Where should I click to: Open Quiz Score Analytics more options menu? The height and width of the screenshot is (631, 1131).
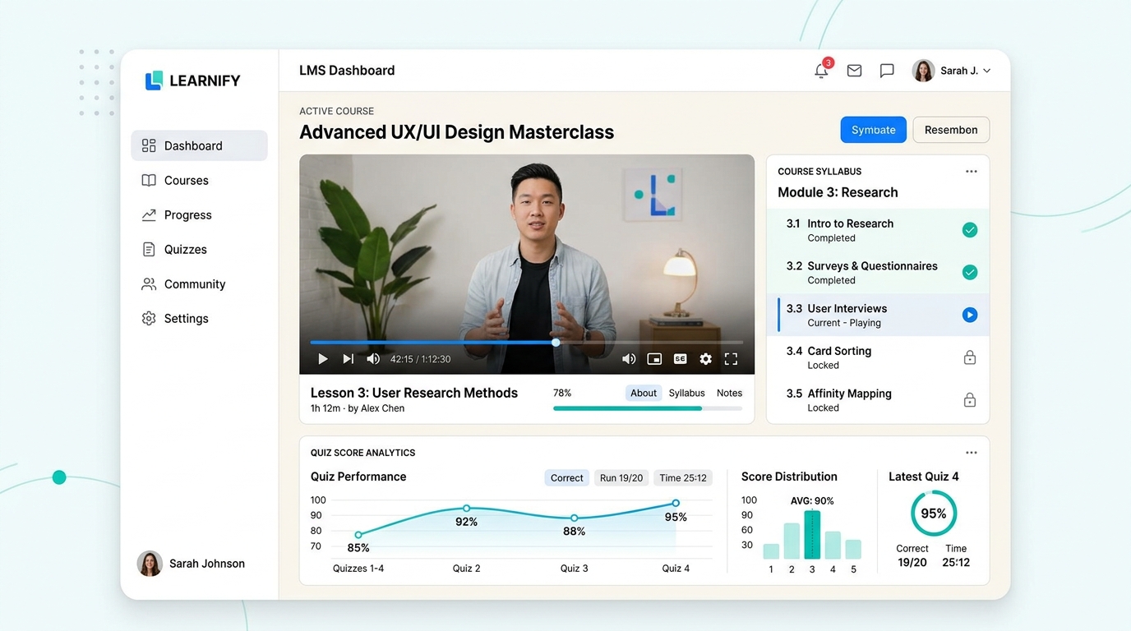972,453
